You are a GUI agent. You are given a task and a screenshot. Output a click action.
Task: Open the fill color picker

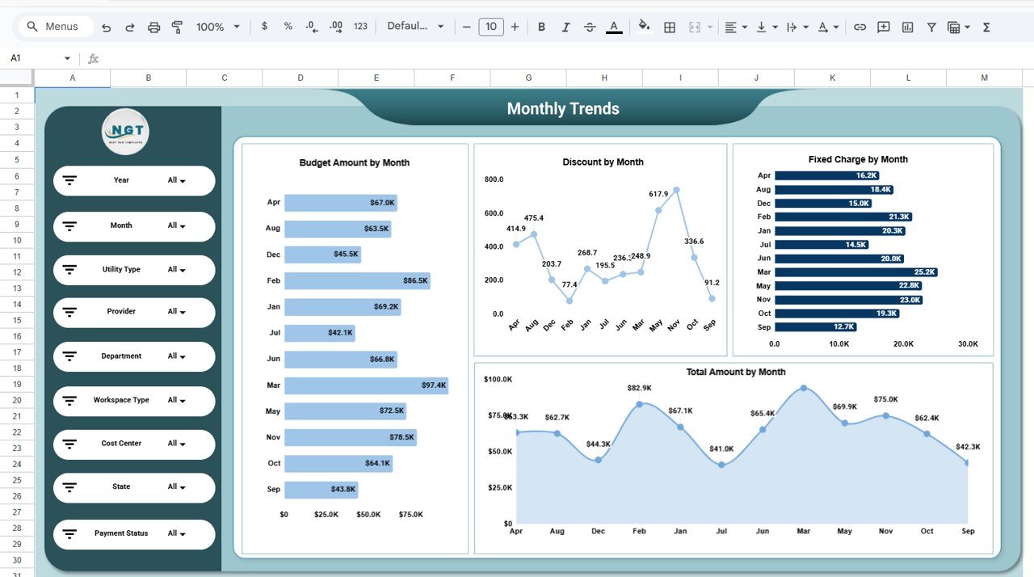click(644, 27)
